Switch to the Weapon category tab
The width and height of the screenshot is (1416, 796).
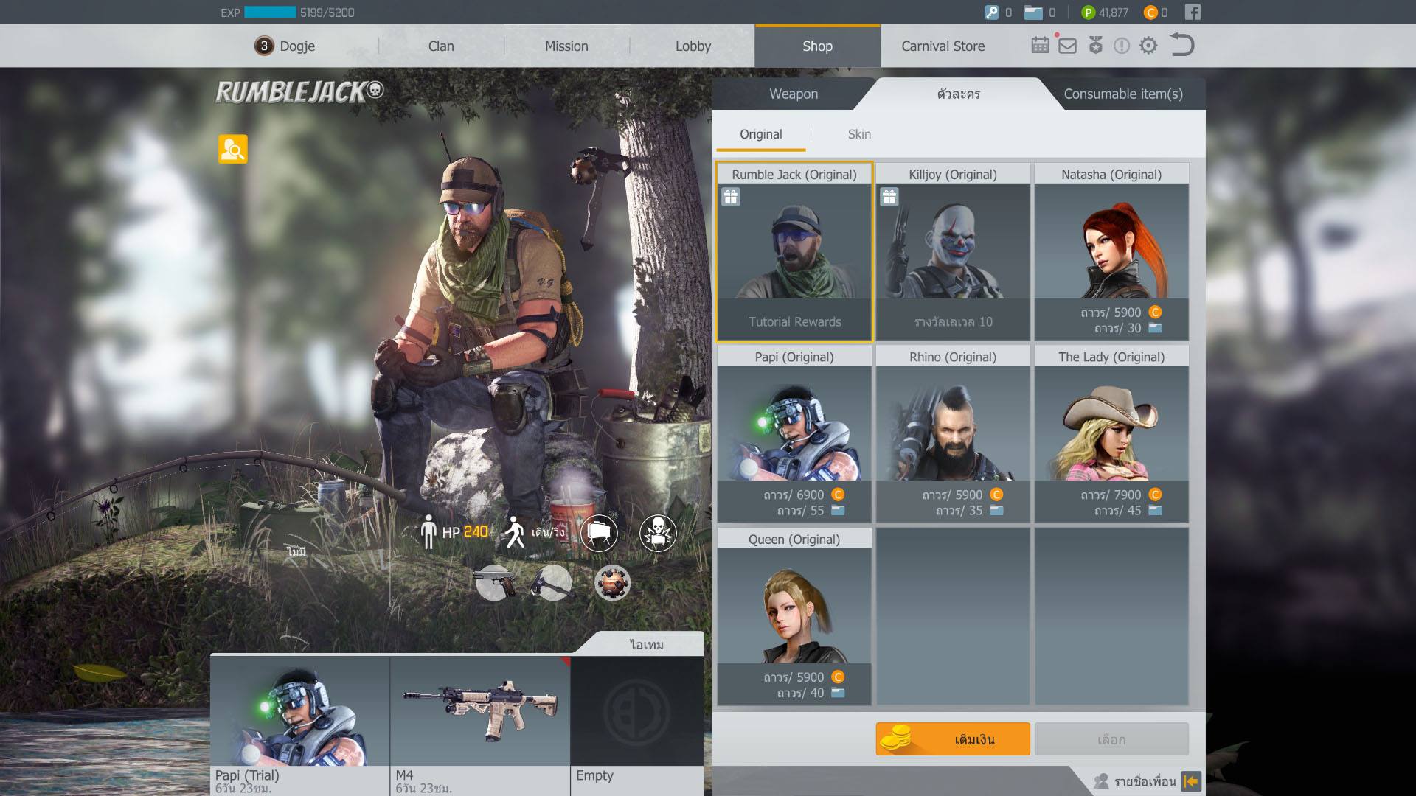[794, 94]
